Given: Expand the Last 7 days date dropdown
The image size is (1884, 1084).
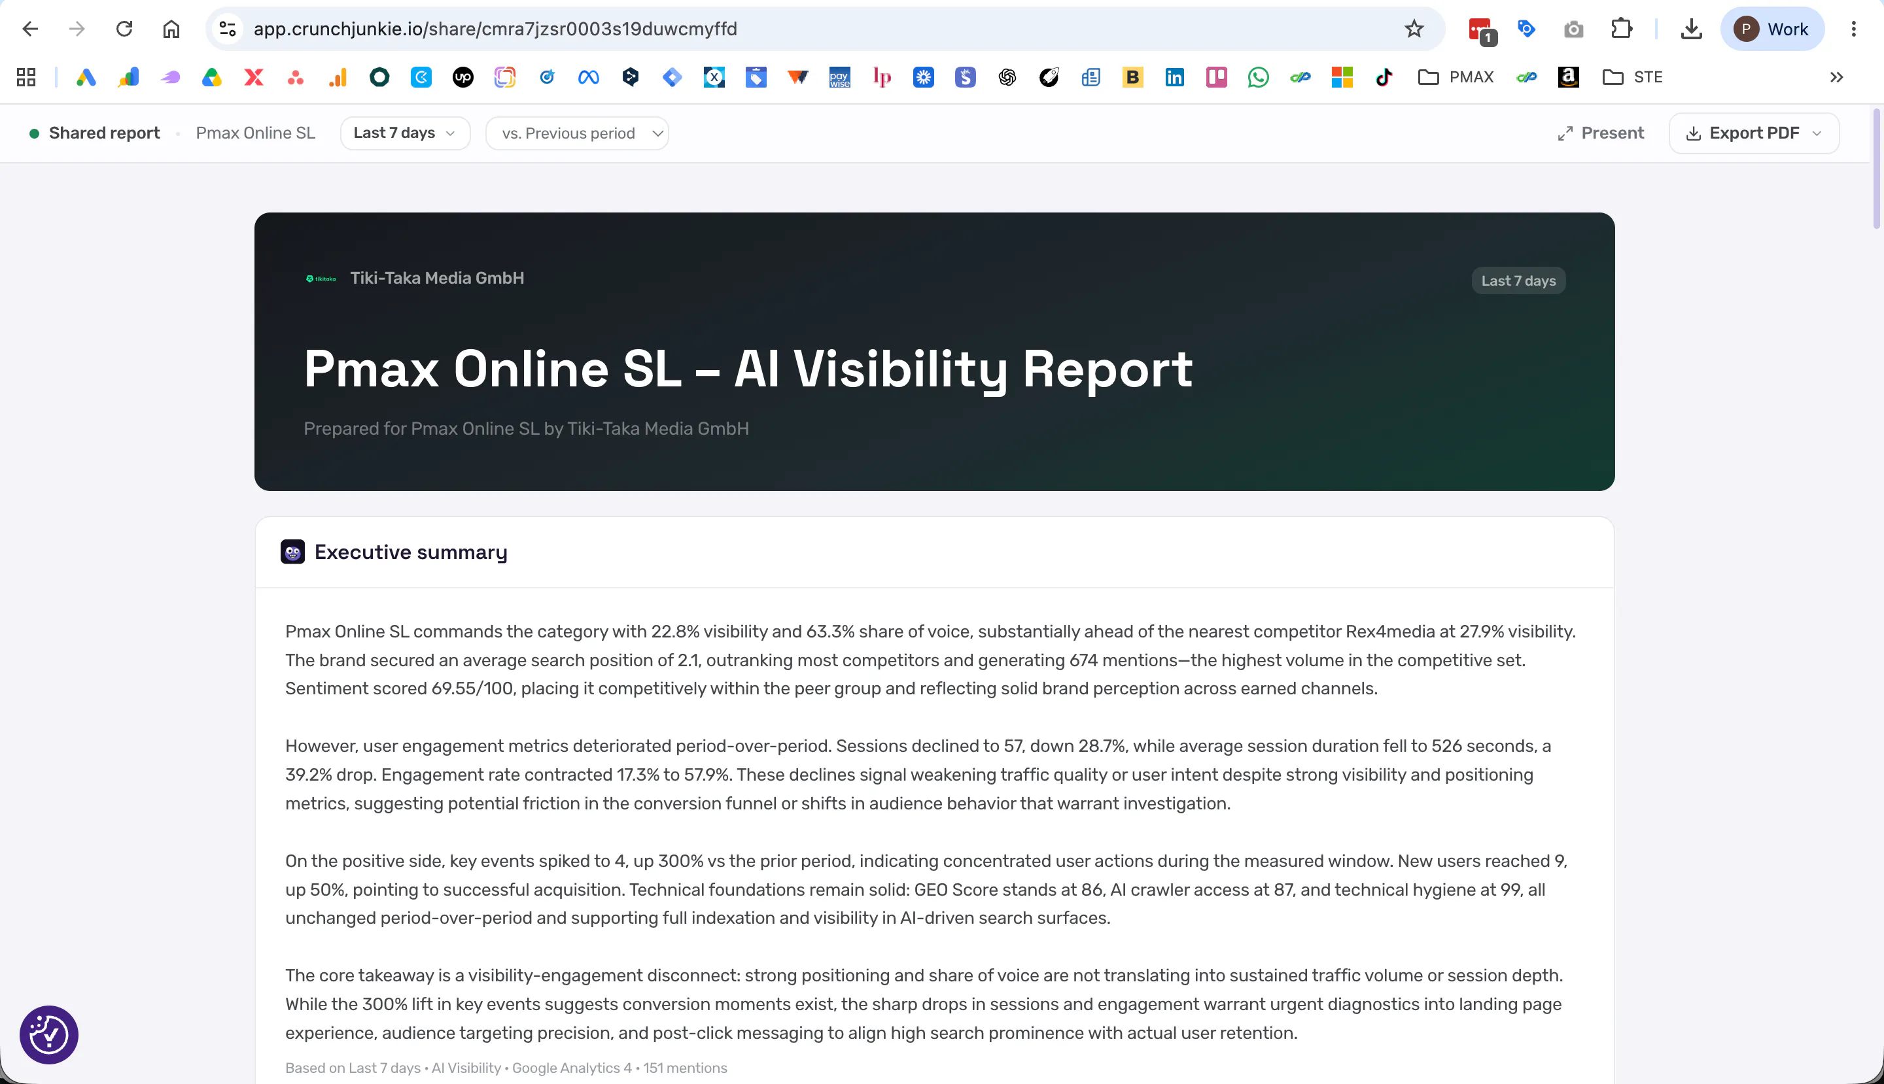Looking at the screenshot, I should point(404,133).
